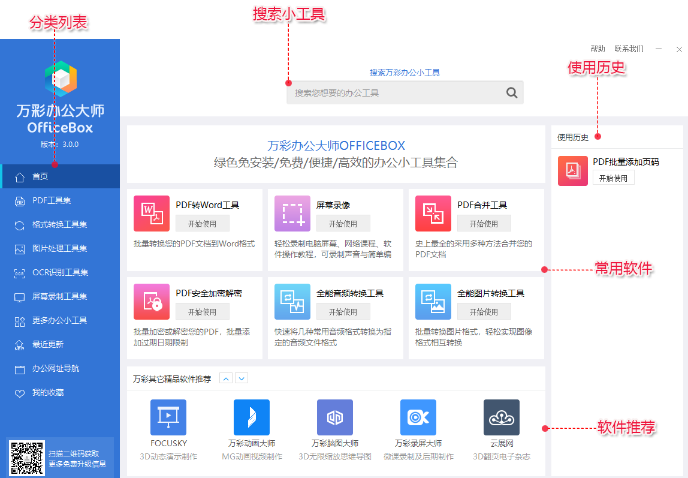Click the 联系我们 link
Viewport: 688px width, 478px height.
629,49
